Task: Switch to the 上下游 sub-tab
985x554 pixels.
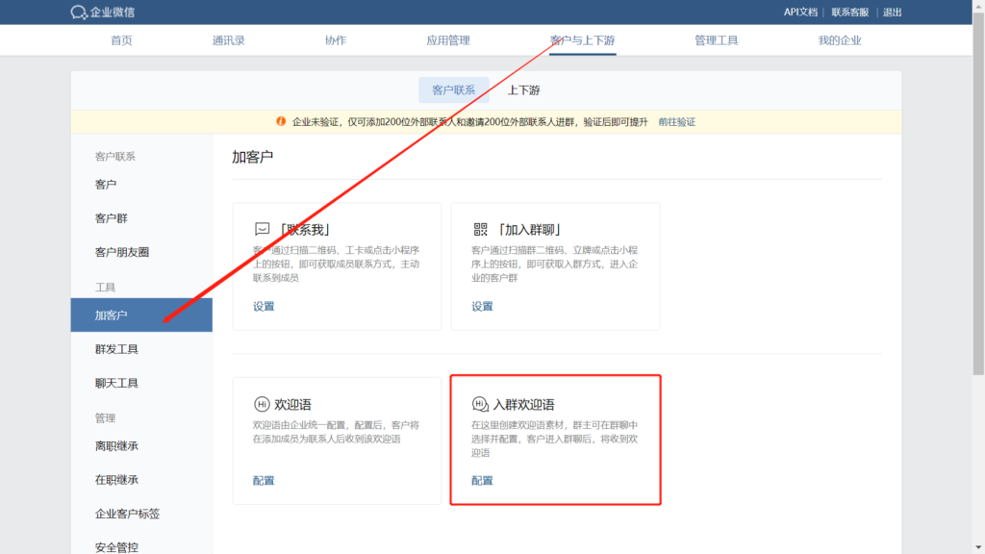Action: [524, 90]
